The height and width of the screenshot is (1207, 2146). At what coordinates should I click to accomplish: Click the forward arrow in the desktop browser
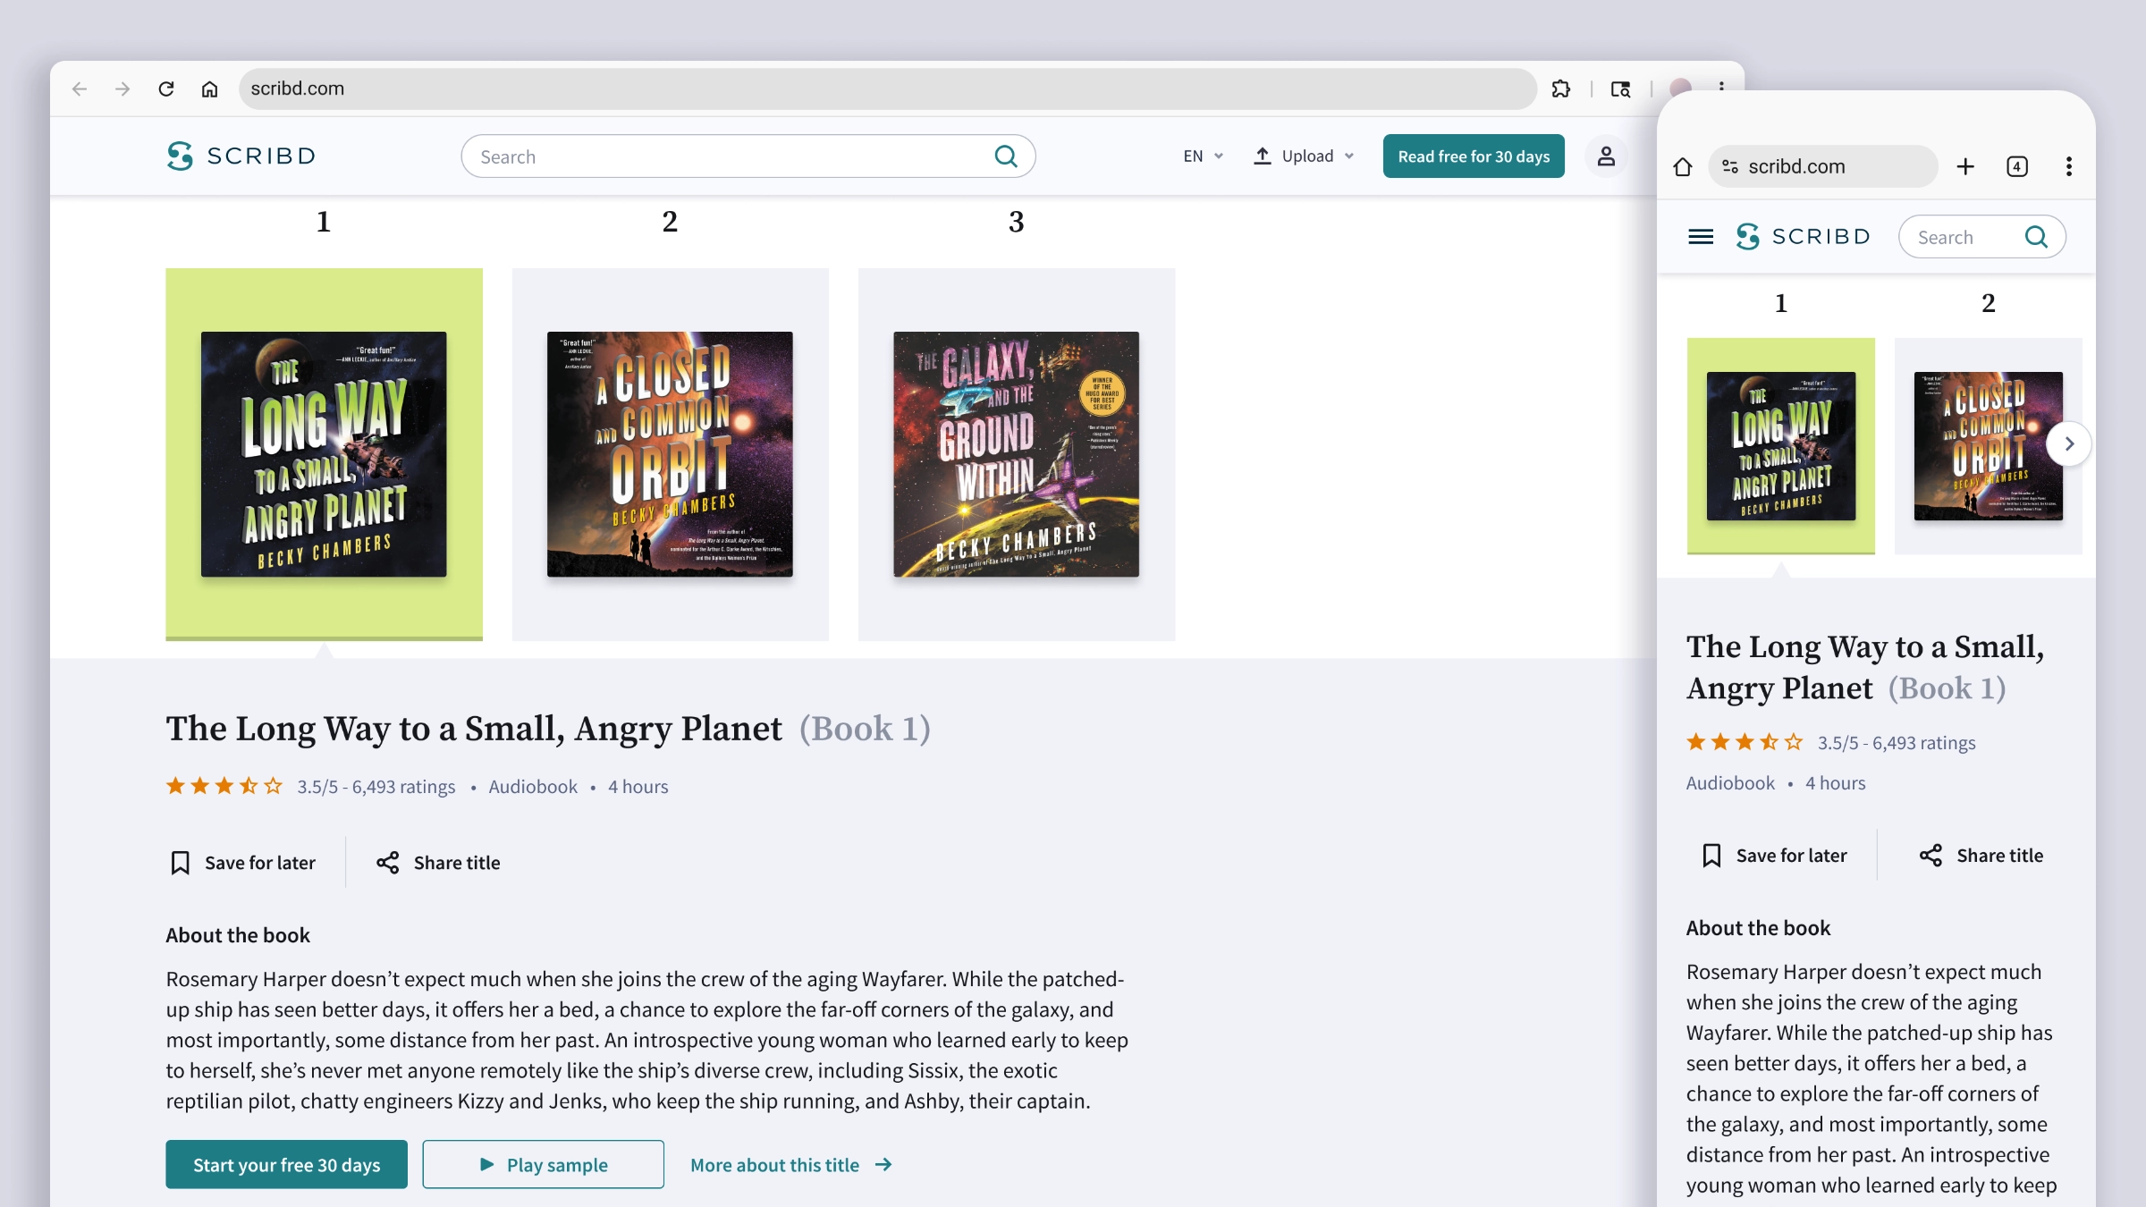coord(123,89)
